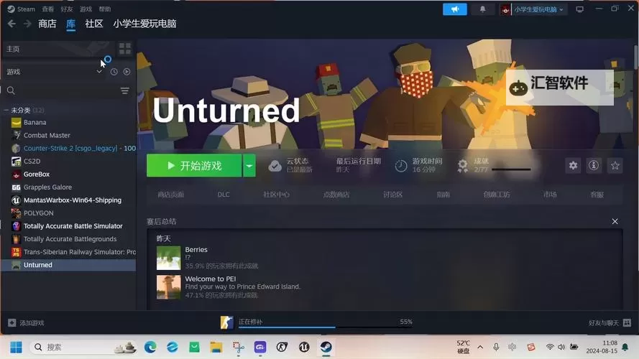
Task: Select Trans-Siberian Railway Simulator in list
Action: 80,252
